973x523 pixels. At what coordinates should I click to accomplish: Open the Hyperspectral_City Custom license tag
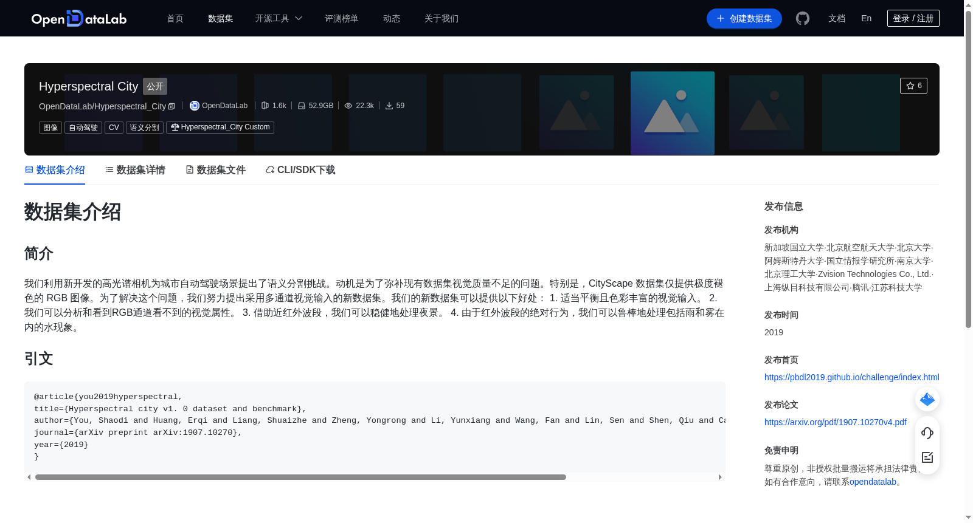[x=220, y=128]
